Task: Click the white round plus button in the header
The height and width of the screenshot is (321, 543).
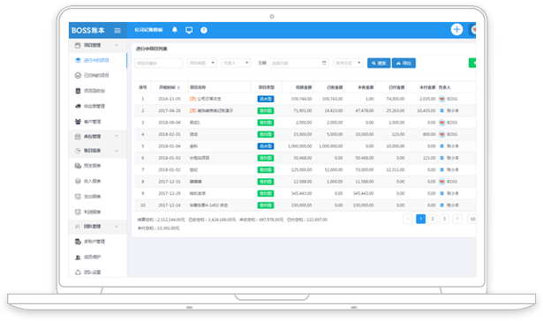Action: [x=456, y=29]
